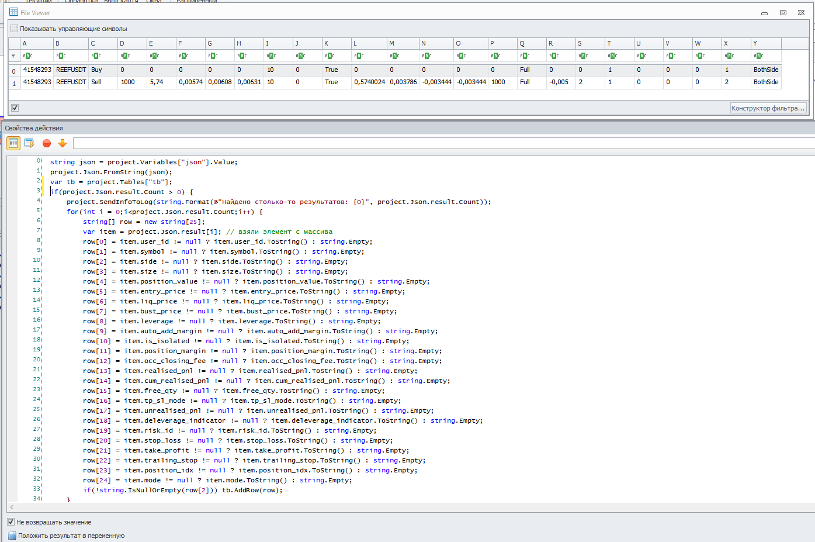The image size is (815, 542).
Task: Click the orange down arrow icon
Action: pyautogui.click(x=63, y=143)
